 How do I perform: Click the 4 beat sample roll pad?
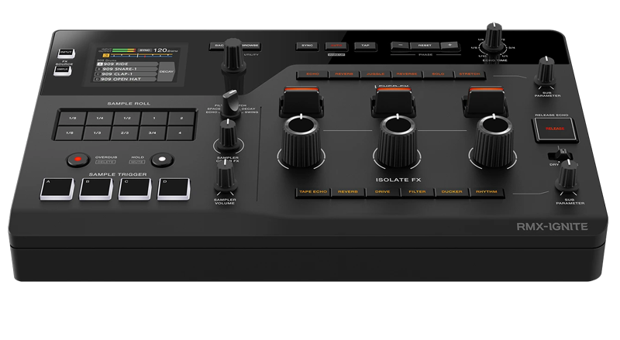click(180, 133)
